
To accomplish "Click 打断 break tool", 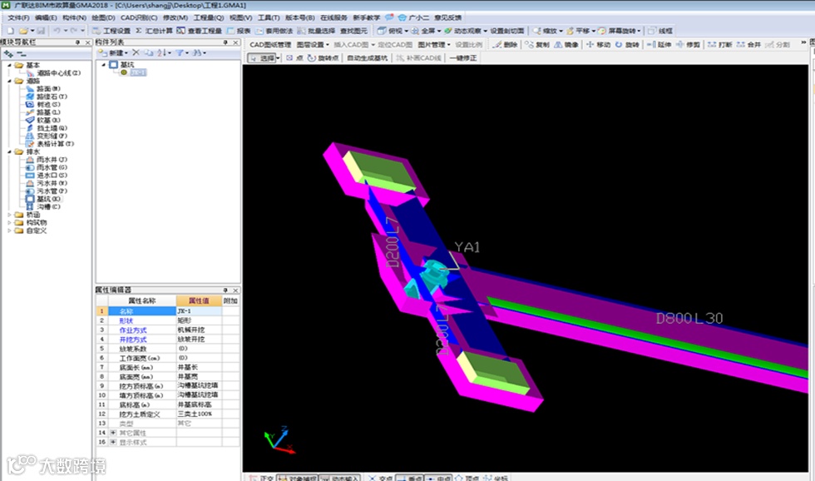I will click(x=720, y=45).
